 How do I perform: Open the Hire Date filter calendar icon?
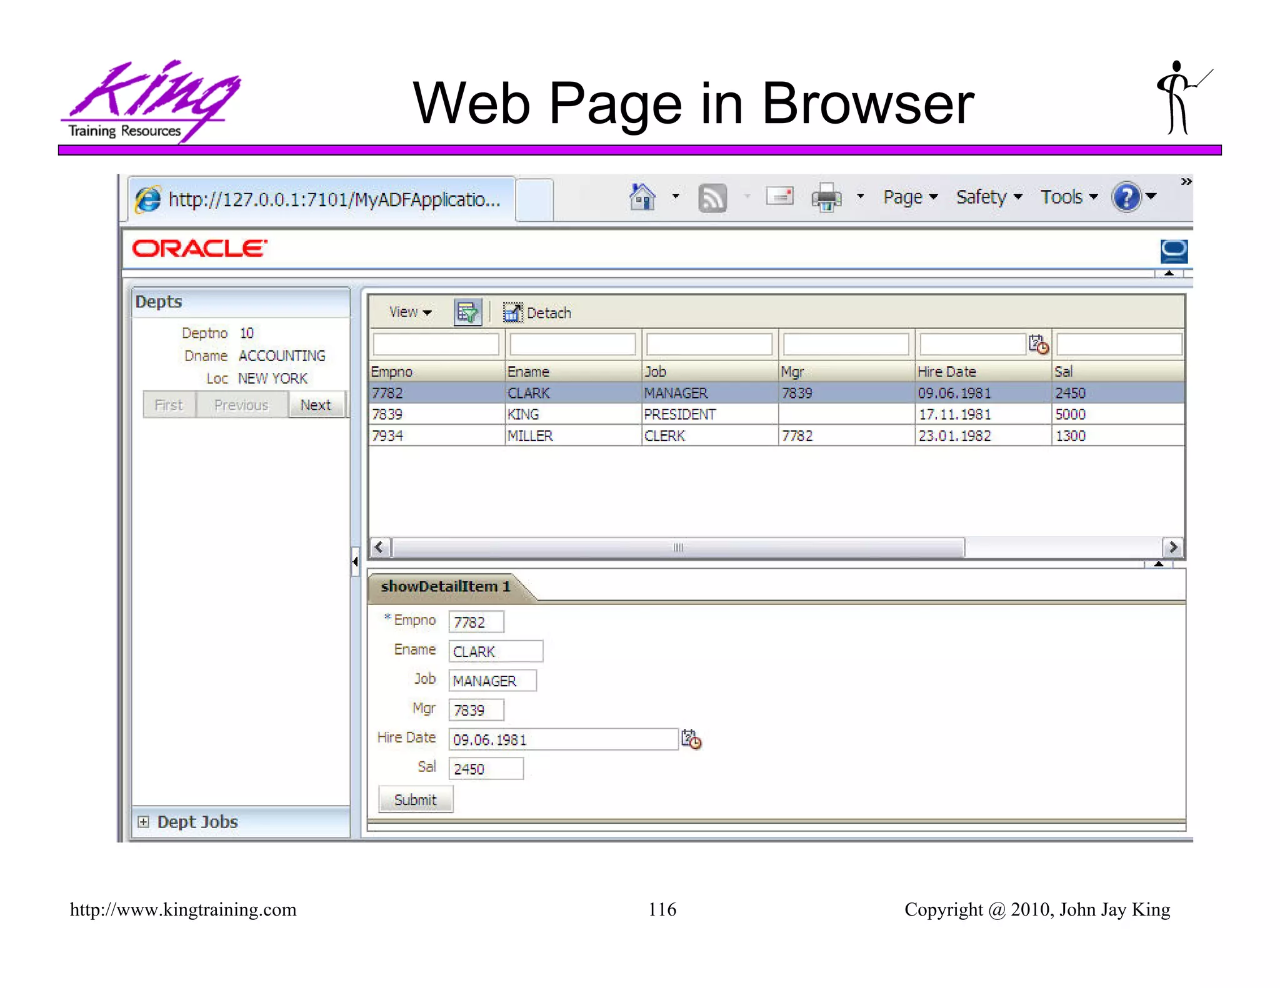point(1038,344)
